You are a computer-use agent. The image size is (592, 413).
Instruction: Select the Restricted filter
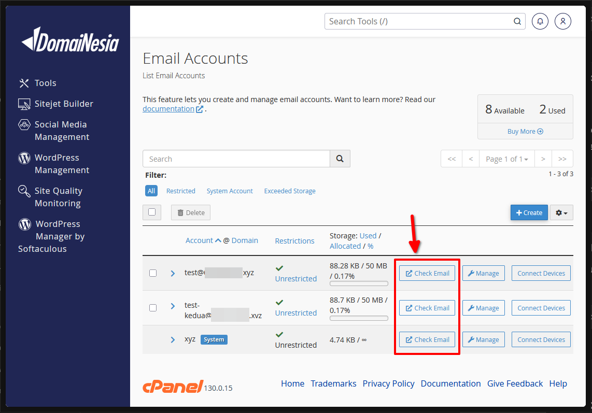(180, 191)
